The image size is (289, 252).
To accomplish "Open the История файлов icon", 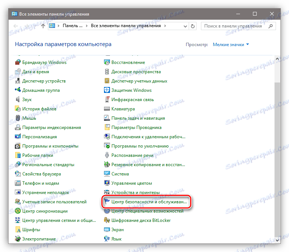I will (x=18, y=109).
